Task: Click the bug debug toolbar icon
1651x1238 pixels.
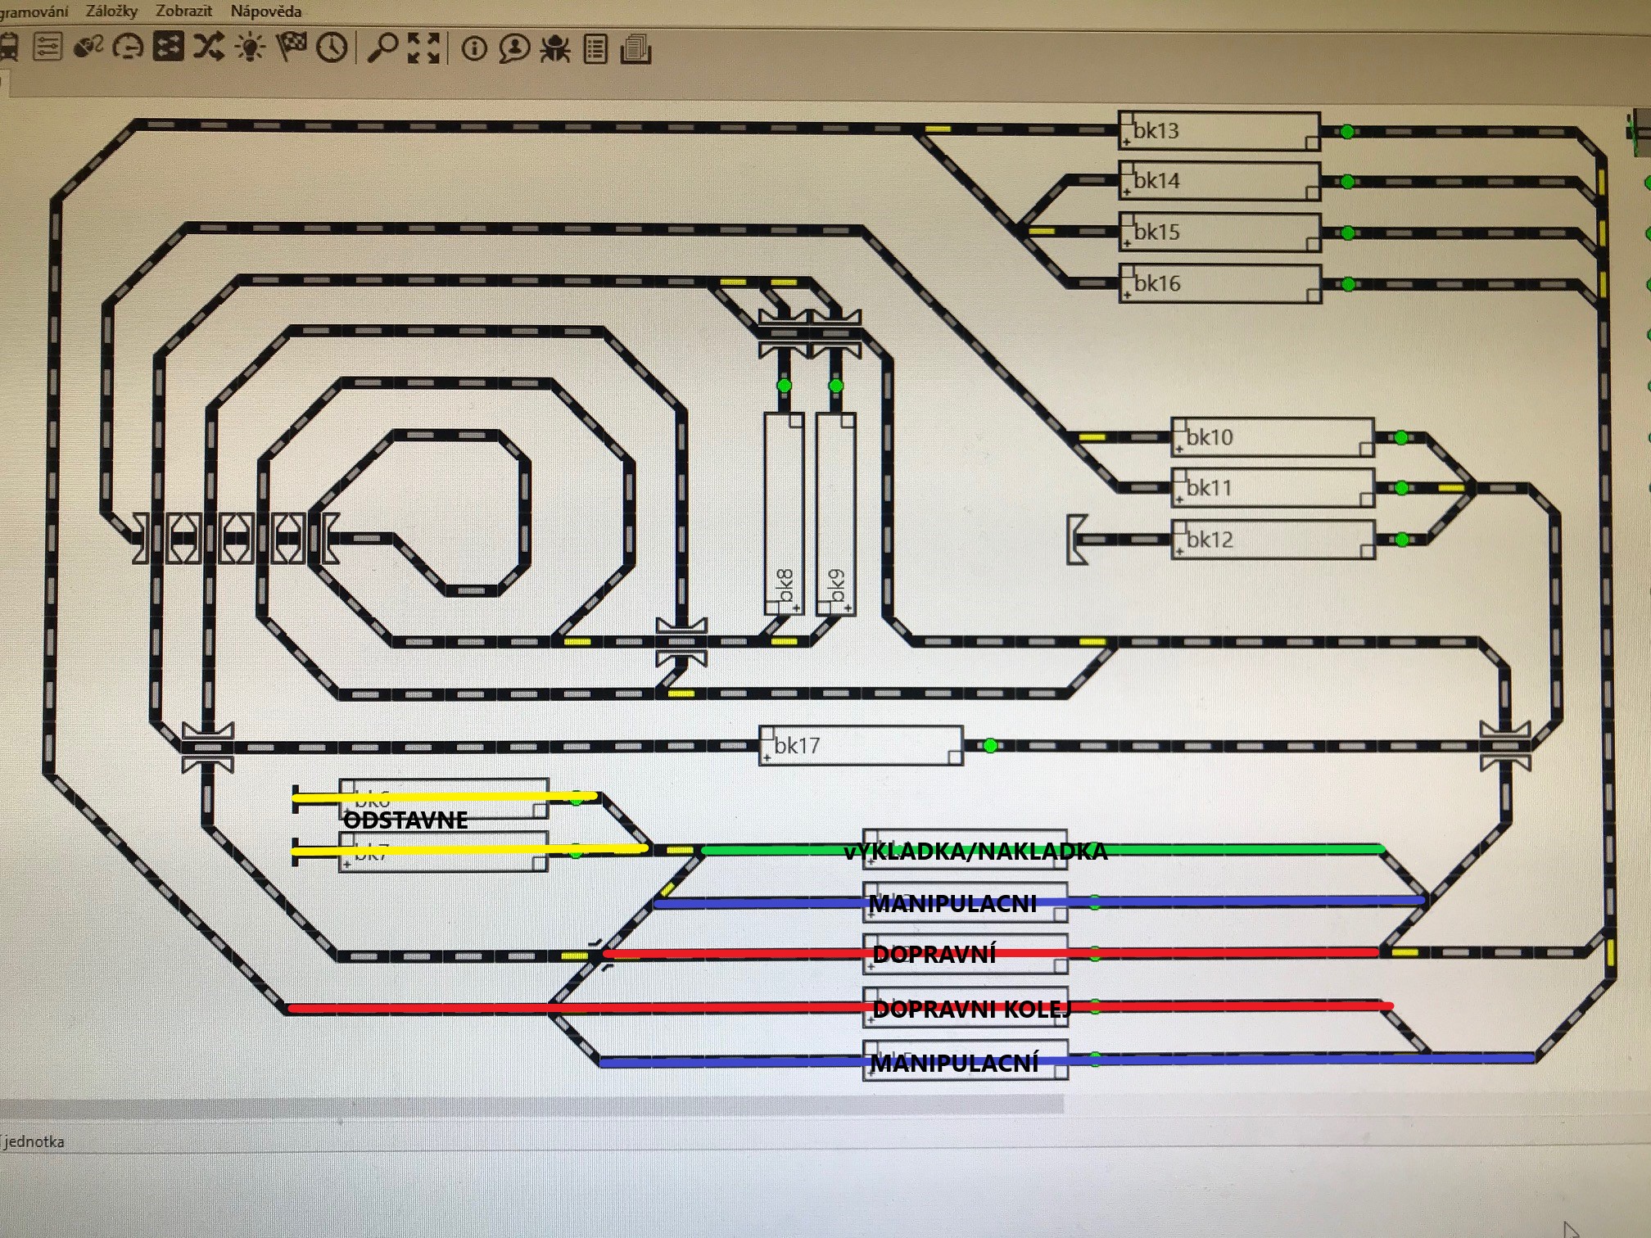Action: [x=555, y=49]
